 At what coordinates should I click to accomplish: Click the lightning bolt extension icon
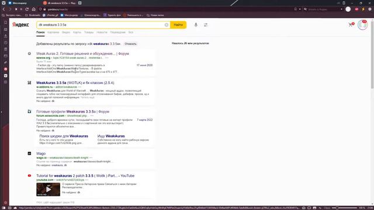tap(363, 9)
